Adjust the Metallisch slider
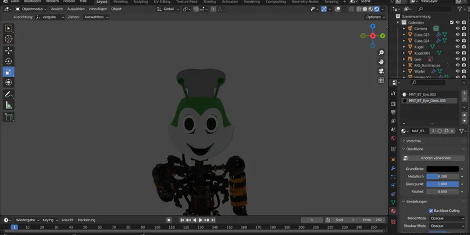The image size is (470, 235). (442, 177)
